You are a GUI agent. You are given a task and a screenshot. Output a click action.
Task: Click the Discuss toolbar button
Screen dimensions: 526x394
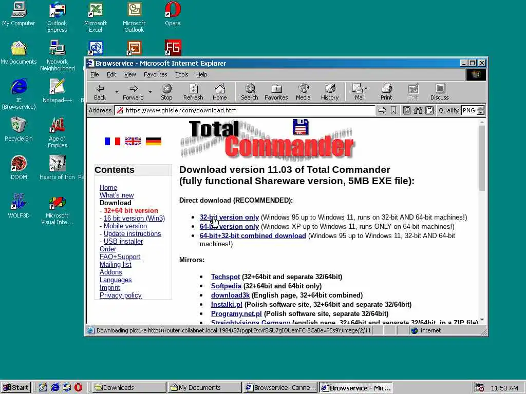pos(440,92)
